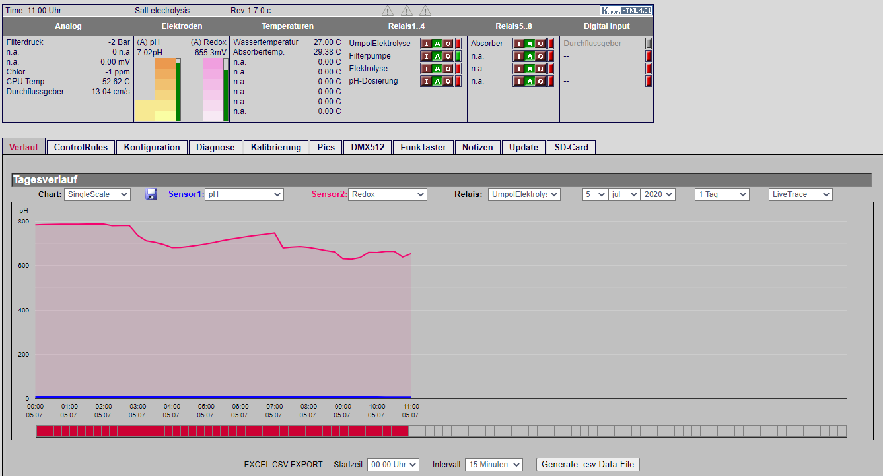
Task: Set pH-Dosierung relay to A (auto)
Action: click(437, 81)
